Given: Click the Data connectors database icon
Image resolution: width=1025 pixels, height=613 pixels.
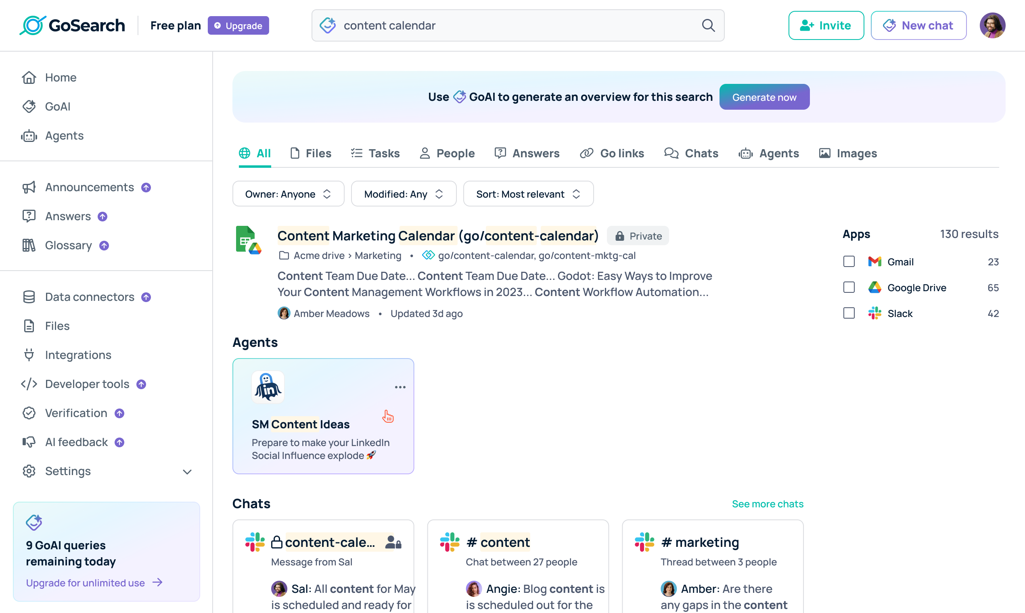Looking at the screenshot, I should point(29,297).
